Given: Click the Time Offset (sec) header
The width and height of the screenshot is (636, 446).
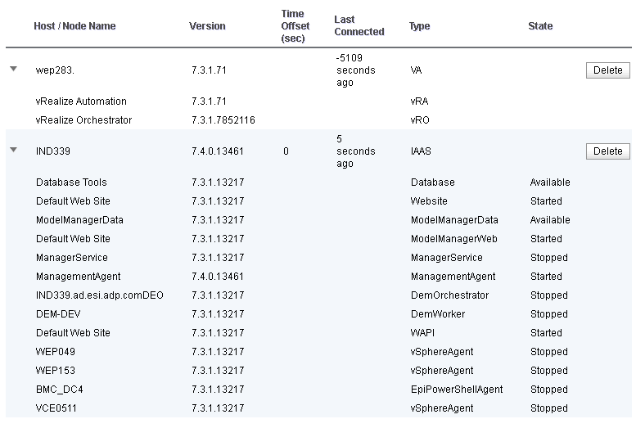Looking at the screenshot, I should tap(295, 26).
